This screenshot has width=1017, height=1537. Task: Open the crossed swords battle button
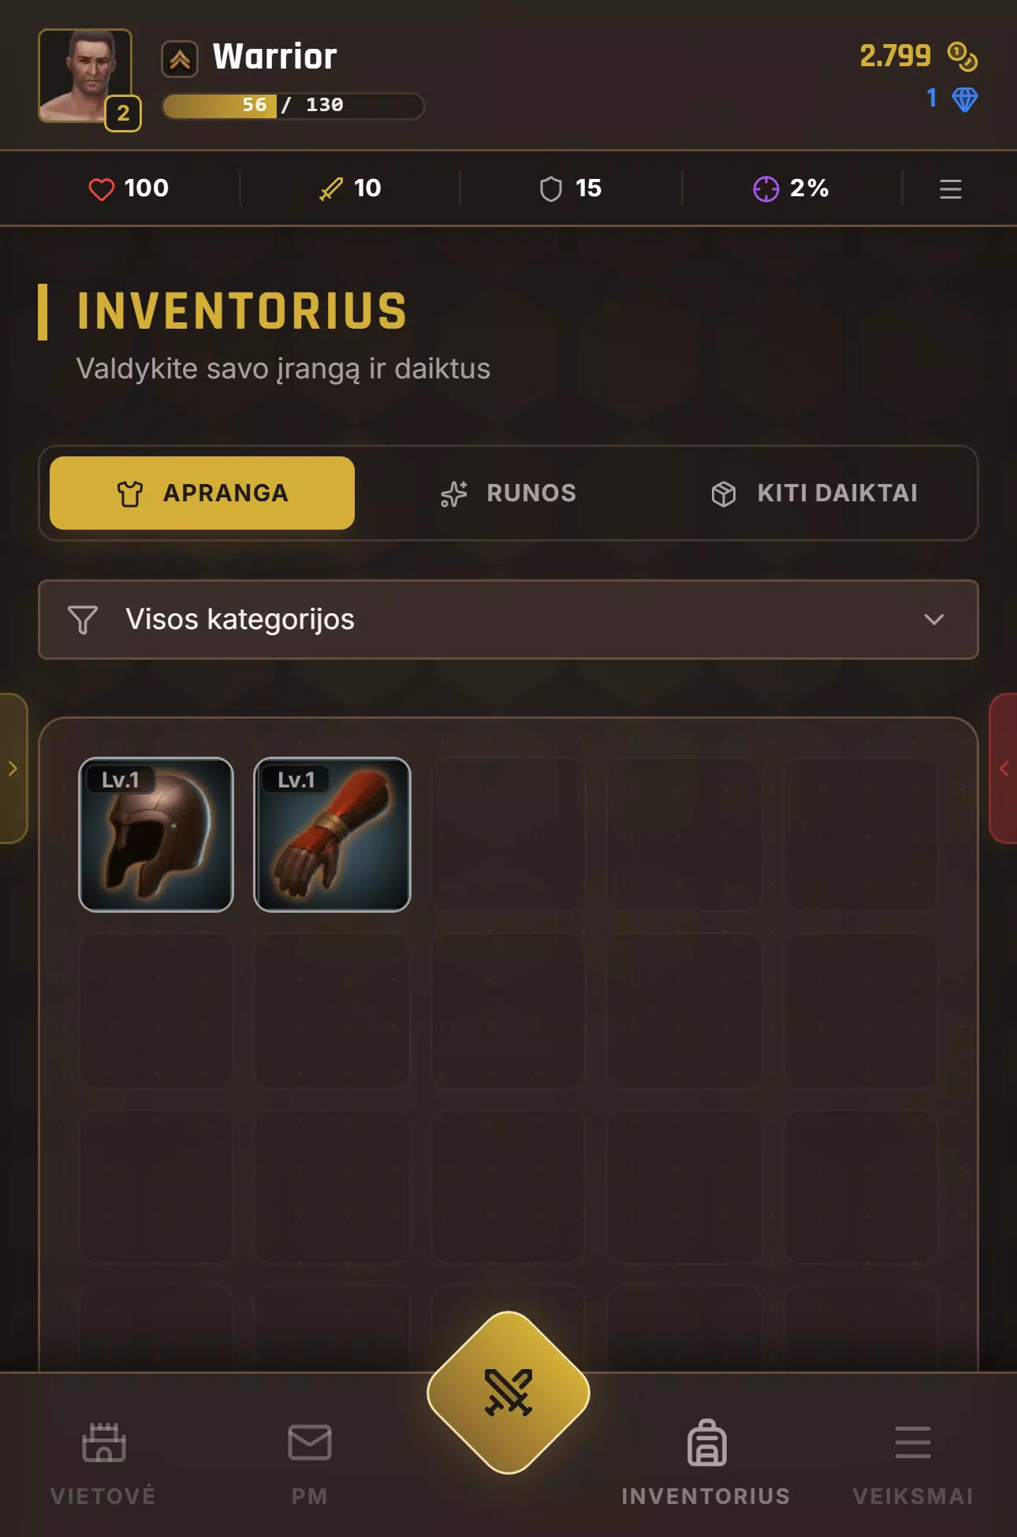click(x=508, y=1392)
